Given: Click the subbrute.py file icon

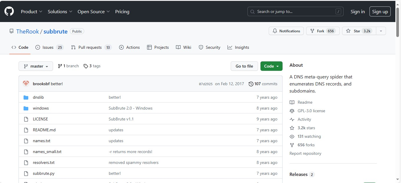Looking at the screenshot, I should (26, 173).
